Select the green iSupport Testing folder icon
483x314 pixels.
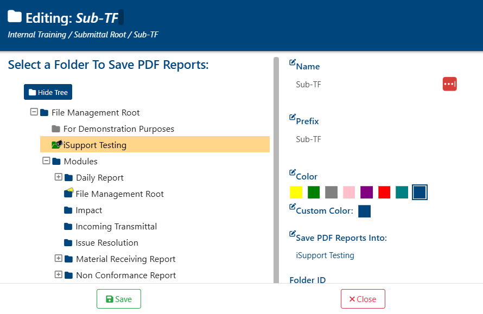pyautogui.click(x=56, y=144)
